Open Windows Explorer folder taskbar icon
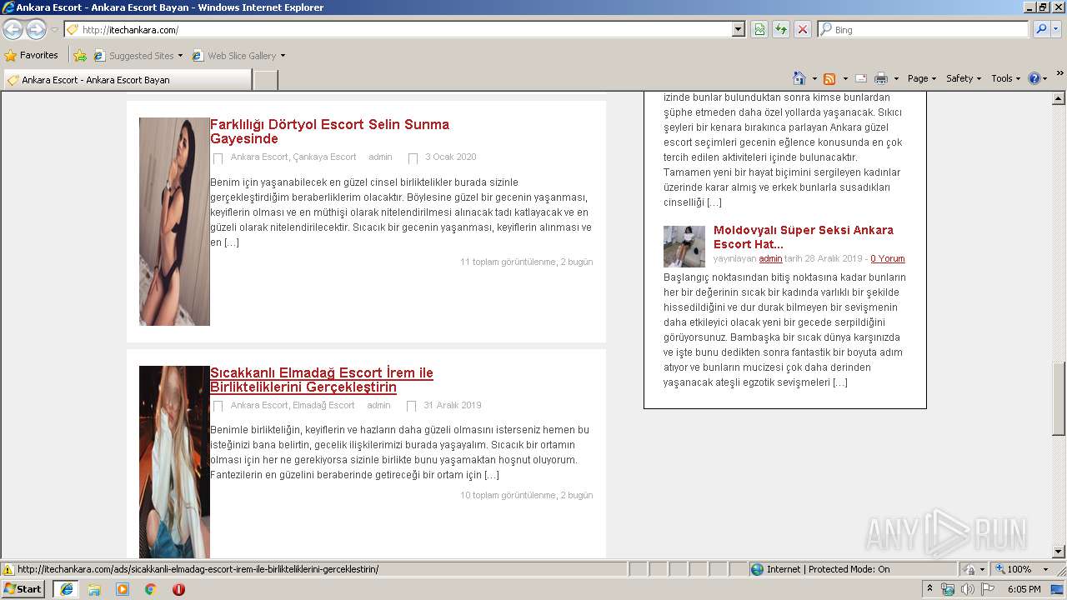This screenshot has width=1067, height=600. pos(94,589)
